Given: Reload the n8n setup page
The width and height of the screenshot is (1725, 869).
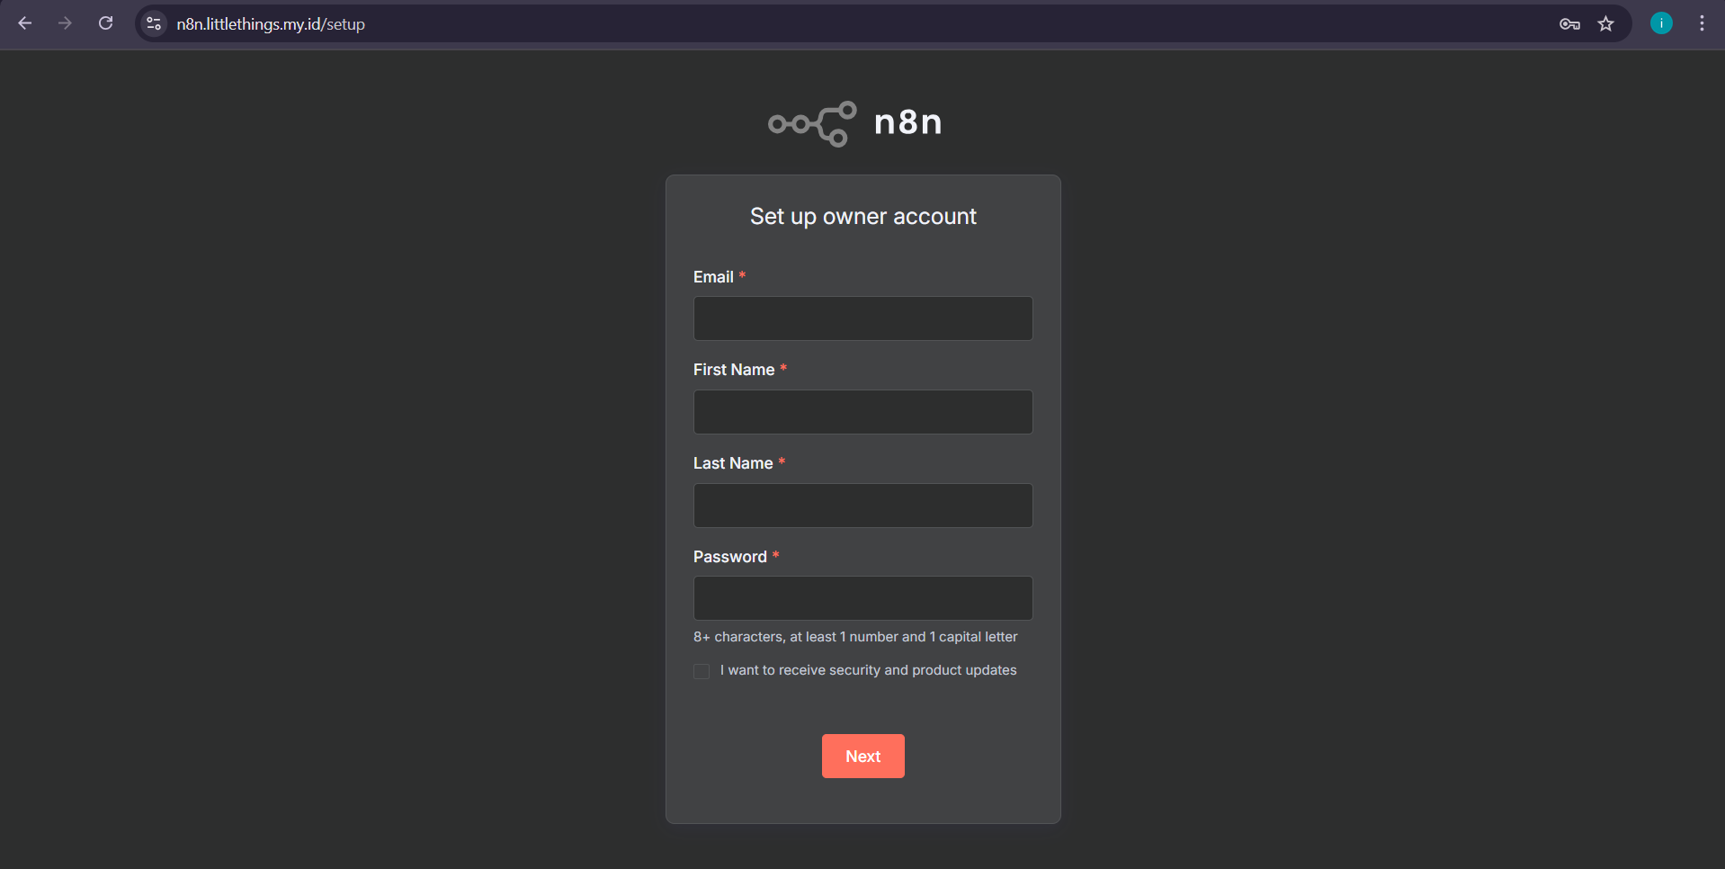Looking at the screenshot, I should pyautogui.click(x=105, y=23).
